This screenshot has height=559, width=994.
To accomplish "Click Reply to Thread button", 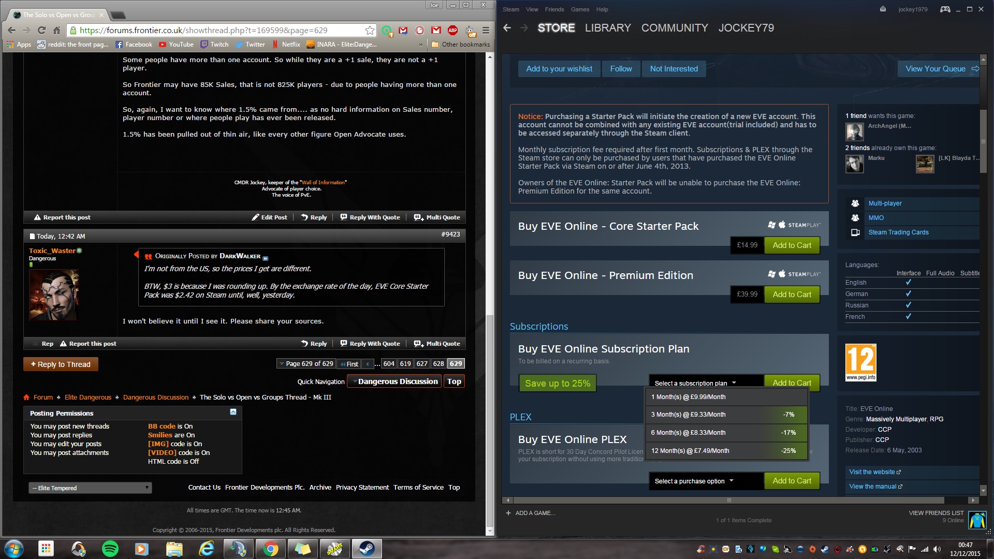I will pos(61,364).
